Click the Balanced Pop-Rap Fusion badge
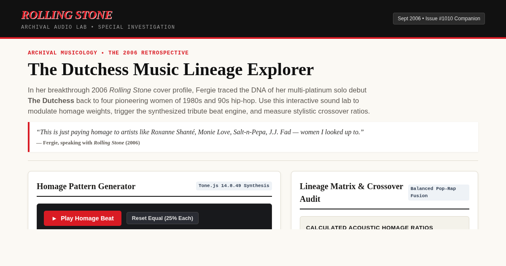 point(439,193)
